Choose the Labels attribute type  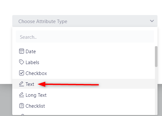pyautogui.click(x=84, y=62)
